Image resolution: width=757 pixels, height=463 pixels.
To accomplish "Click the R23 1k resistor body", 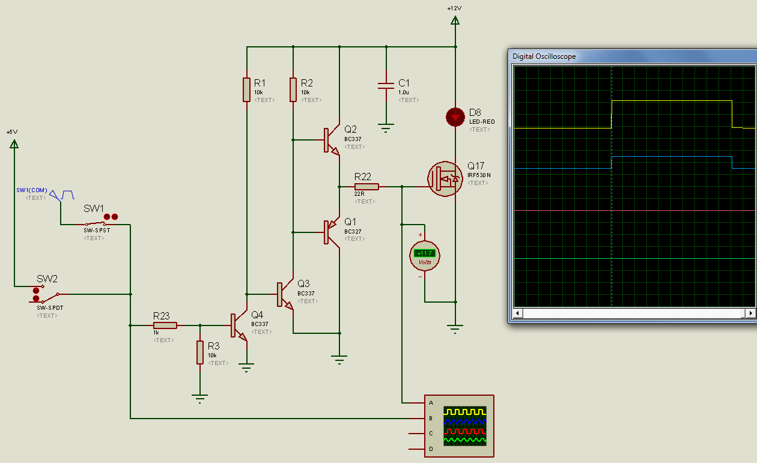I will [x=165, y=325].
